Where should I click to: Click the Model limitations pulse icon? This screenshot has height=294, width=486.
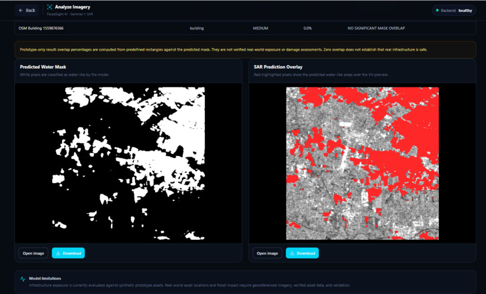[x=23, y=279]
